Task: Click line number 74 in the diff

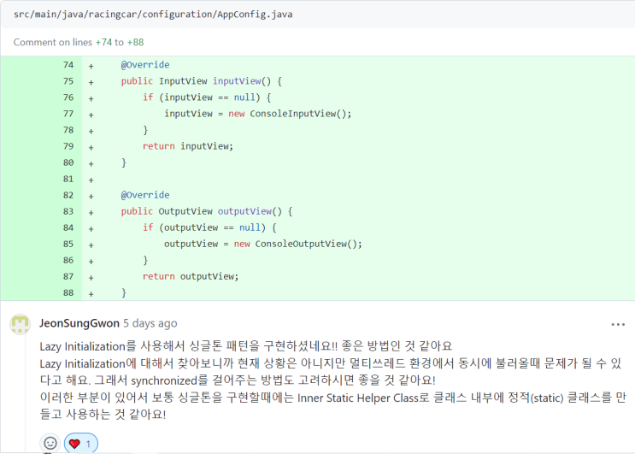Action: pyautogui.click(x=68, y=65)
